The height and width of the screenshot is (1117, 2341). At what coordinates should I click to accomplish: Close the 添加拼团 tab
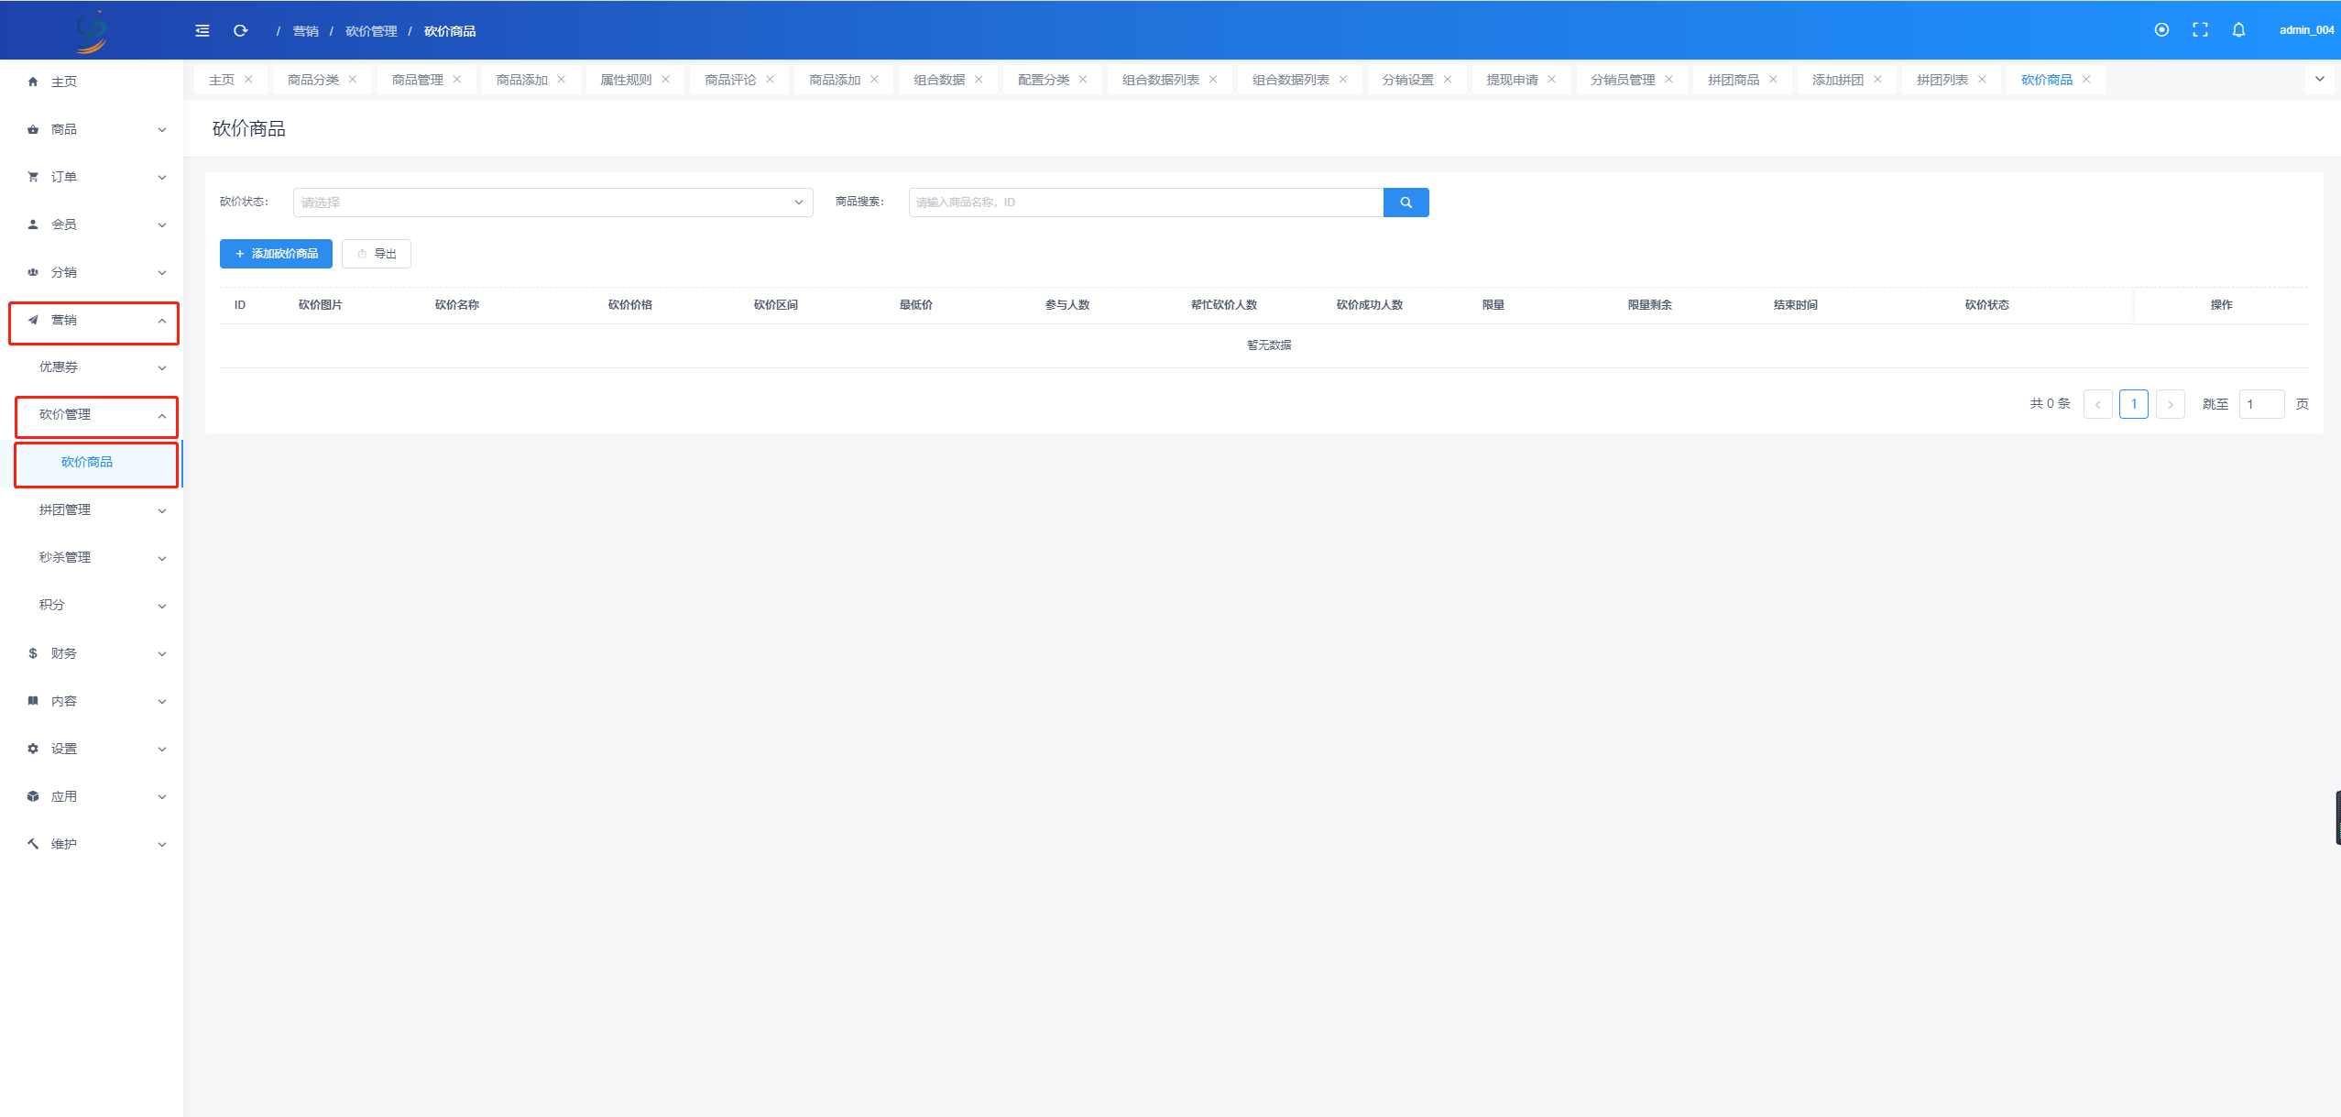pyautogui.click(x=1878, y=80)
